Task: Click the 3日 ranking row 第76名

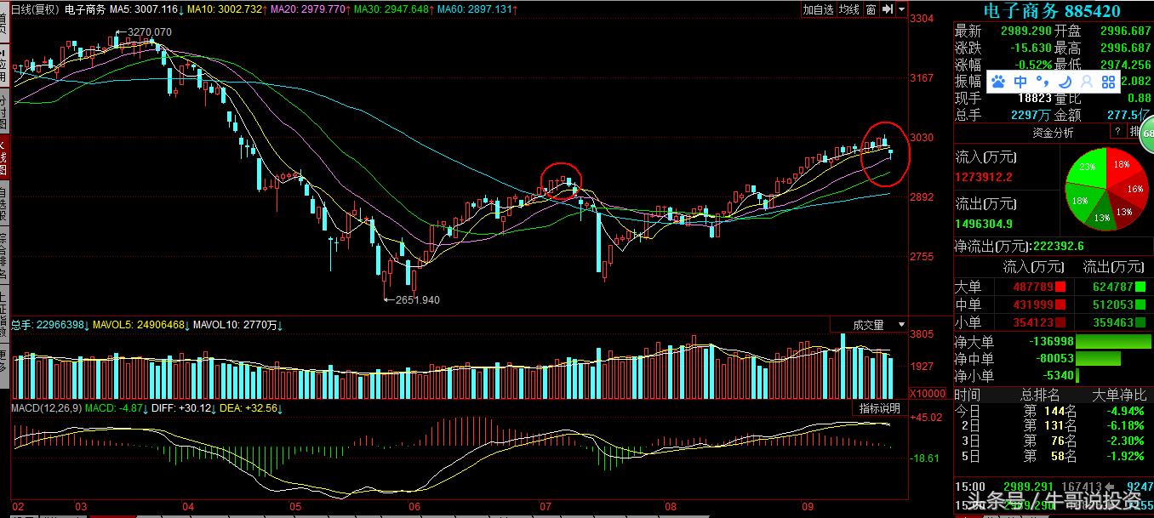Action: (x=1054, y=441)
